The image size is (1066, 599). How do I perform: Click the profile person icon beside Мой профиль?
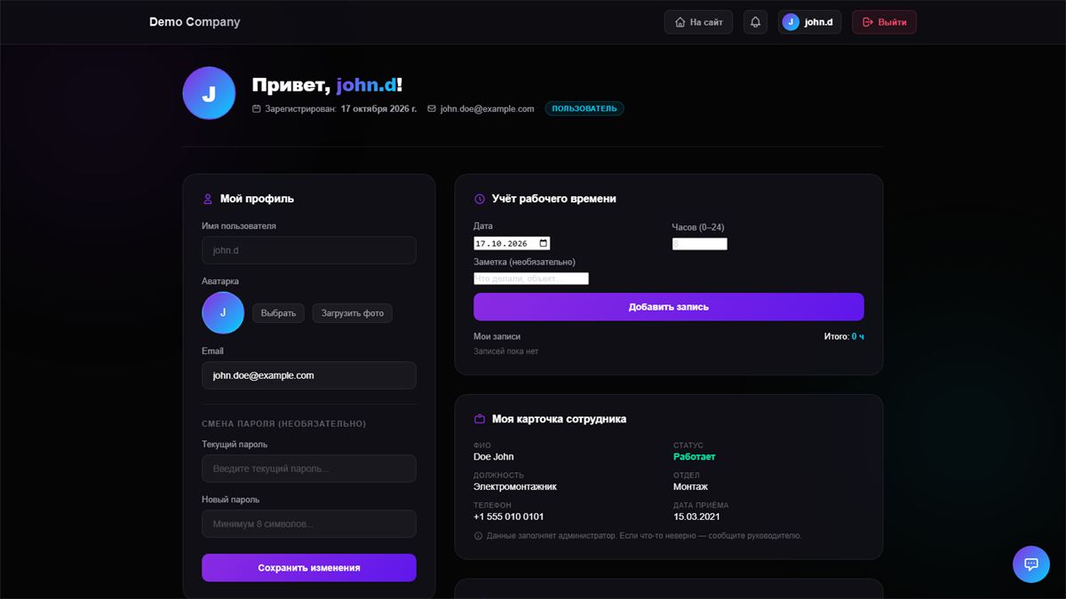tap(208, 199)
